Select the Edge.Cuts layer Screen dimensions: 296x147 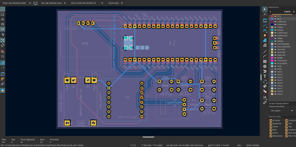pyautogui.click(x=281, y=55)
